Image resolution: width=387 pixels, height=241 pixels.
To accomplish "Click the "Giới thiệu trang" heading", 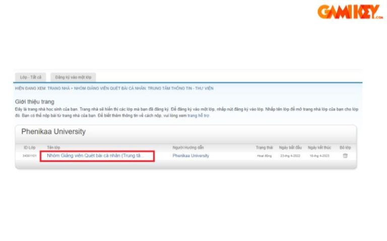I will click(x=35, y=102).
